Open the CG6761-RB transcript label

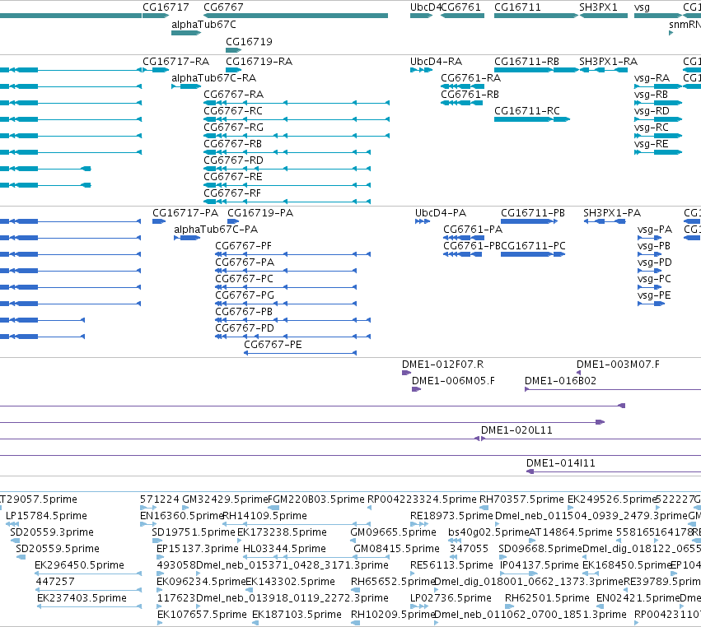[x=470, y=95]
